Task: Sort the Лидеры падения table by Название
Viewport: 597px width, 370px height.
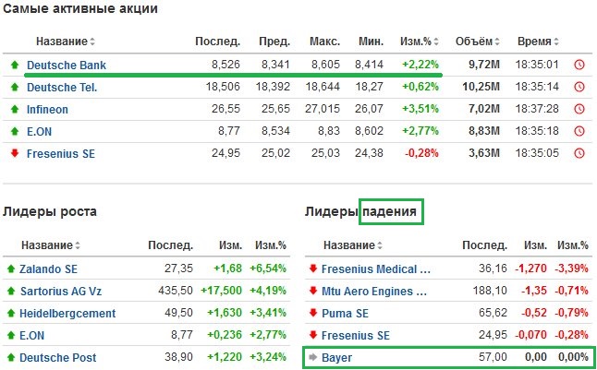Action: click(x=353, y=245)
